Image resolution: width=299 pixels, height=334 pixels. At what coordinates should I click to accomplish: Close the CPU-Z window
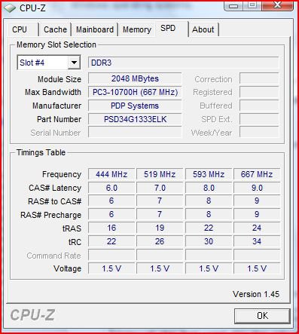[277, 5]
